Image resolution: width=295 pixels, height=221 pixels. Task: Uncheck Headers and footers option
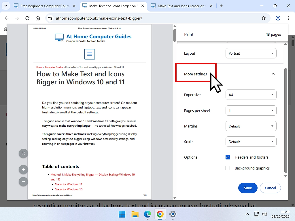(x=228, y=157)
